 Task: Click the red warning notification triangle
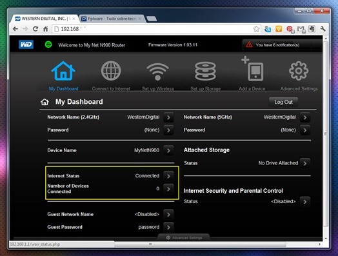[x=249, y=44]
